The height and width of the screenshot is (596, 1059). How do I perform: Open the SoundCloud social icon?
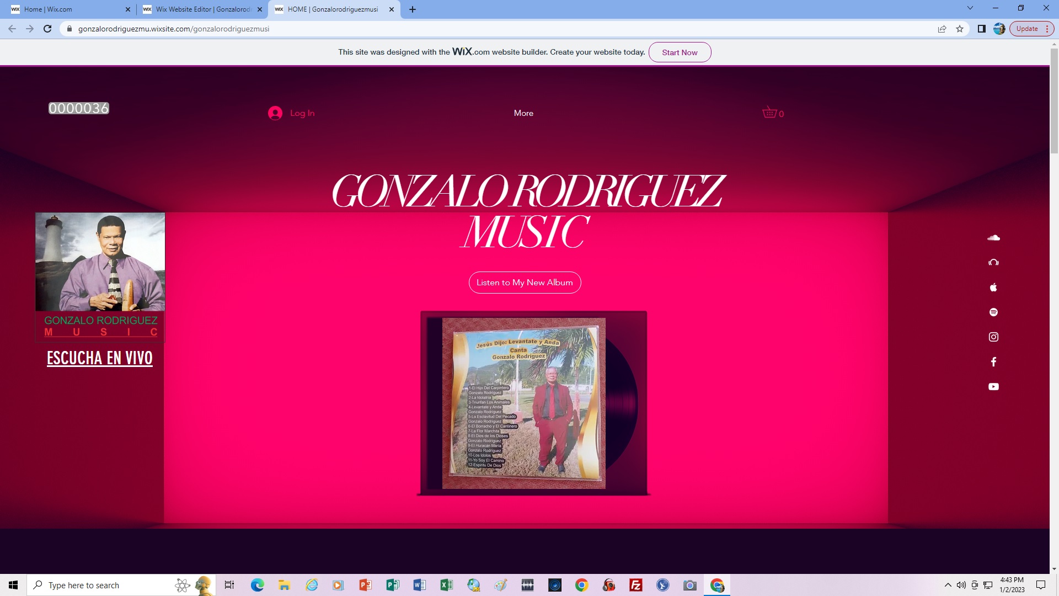click(993, 238)
